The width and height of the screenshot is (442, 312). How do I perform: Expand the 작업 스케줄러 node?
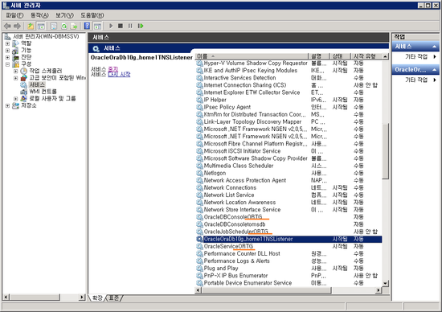pyautogui.click(x=16, y=71)
